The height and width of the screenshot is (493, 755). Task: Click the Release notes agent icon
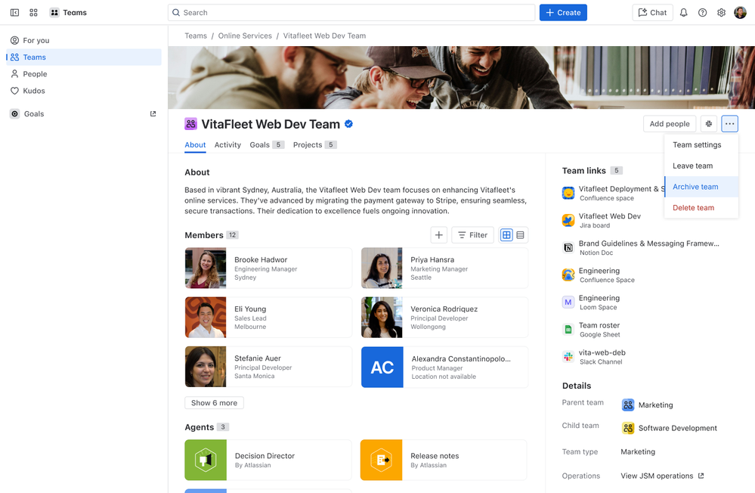click(382, 460)
